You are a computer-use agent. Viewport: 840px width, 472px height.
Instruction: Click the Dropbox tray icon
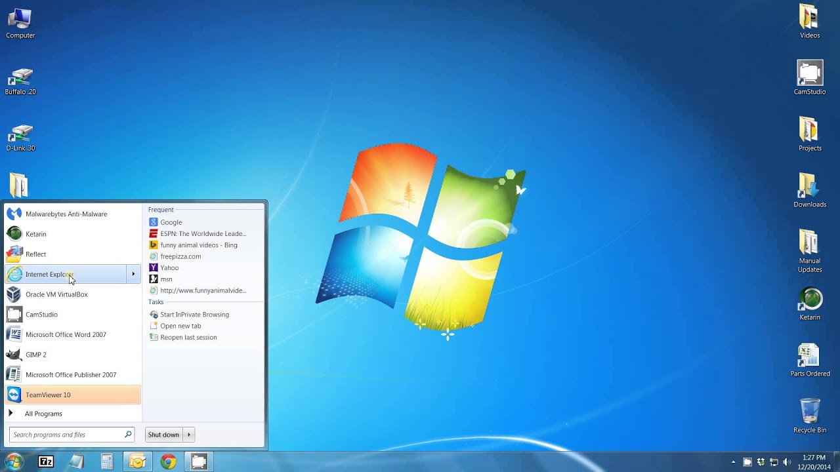761,462
